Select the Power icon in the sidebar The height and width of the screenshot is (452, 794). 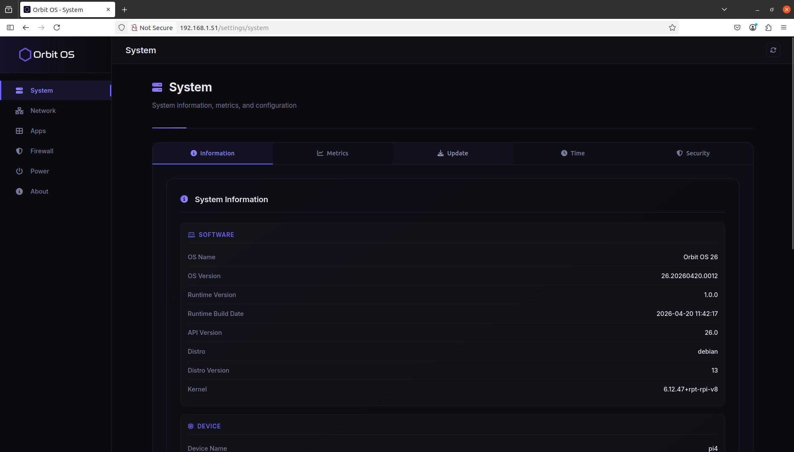tap(19, 171)
